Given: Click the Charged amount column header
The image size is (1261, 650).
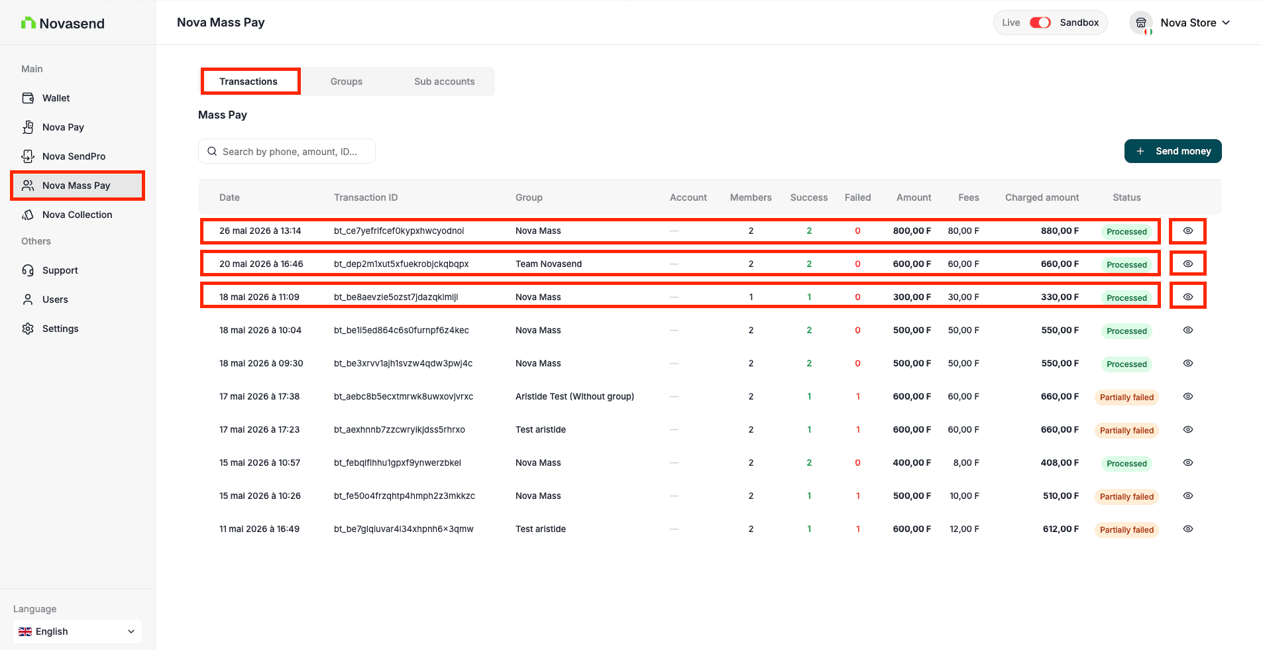Looking at the screenshot, I should [1042, 197].
